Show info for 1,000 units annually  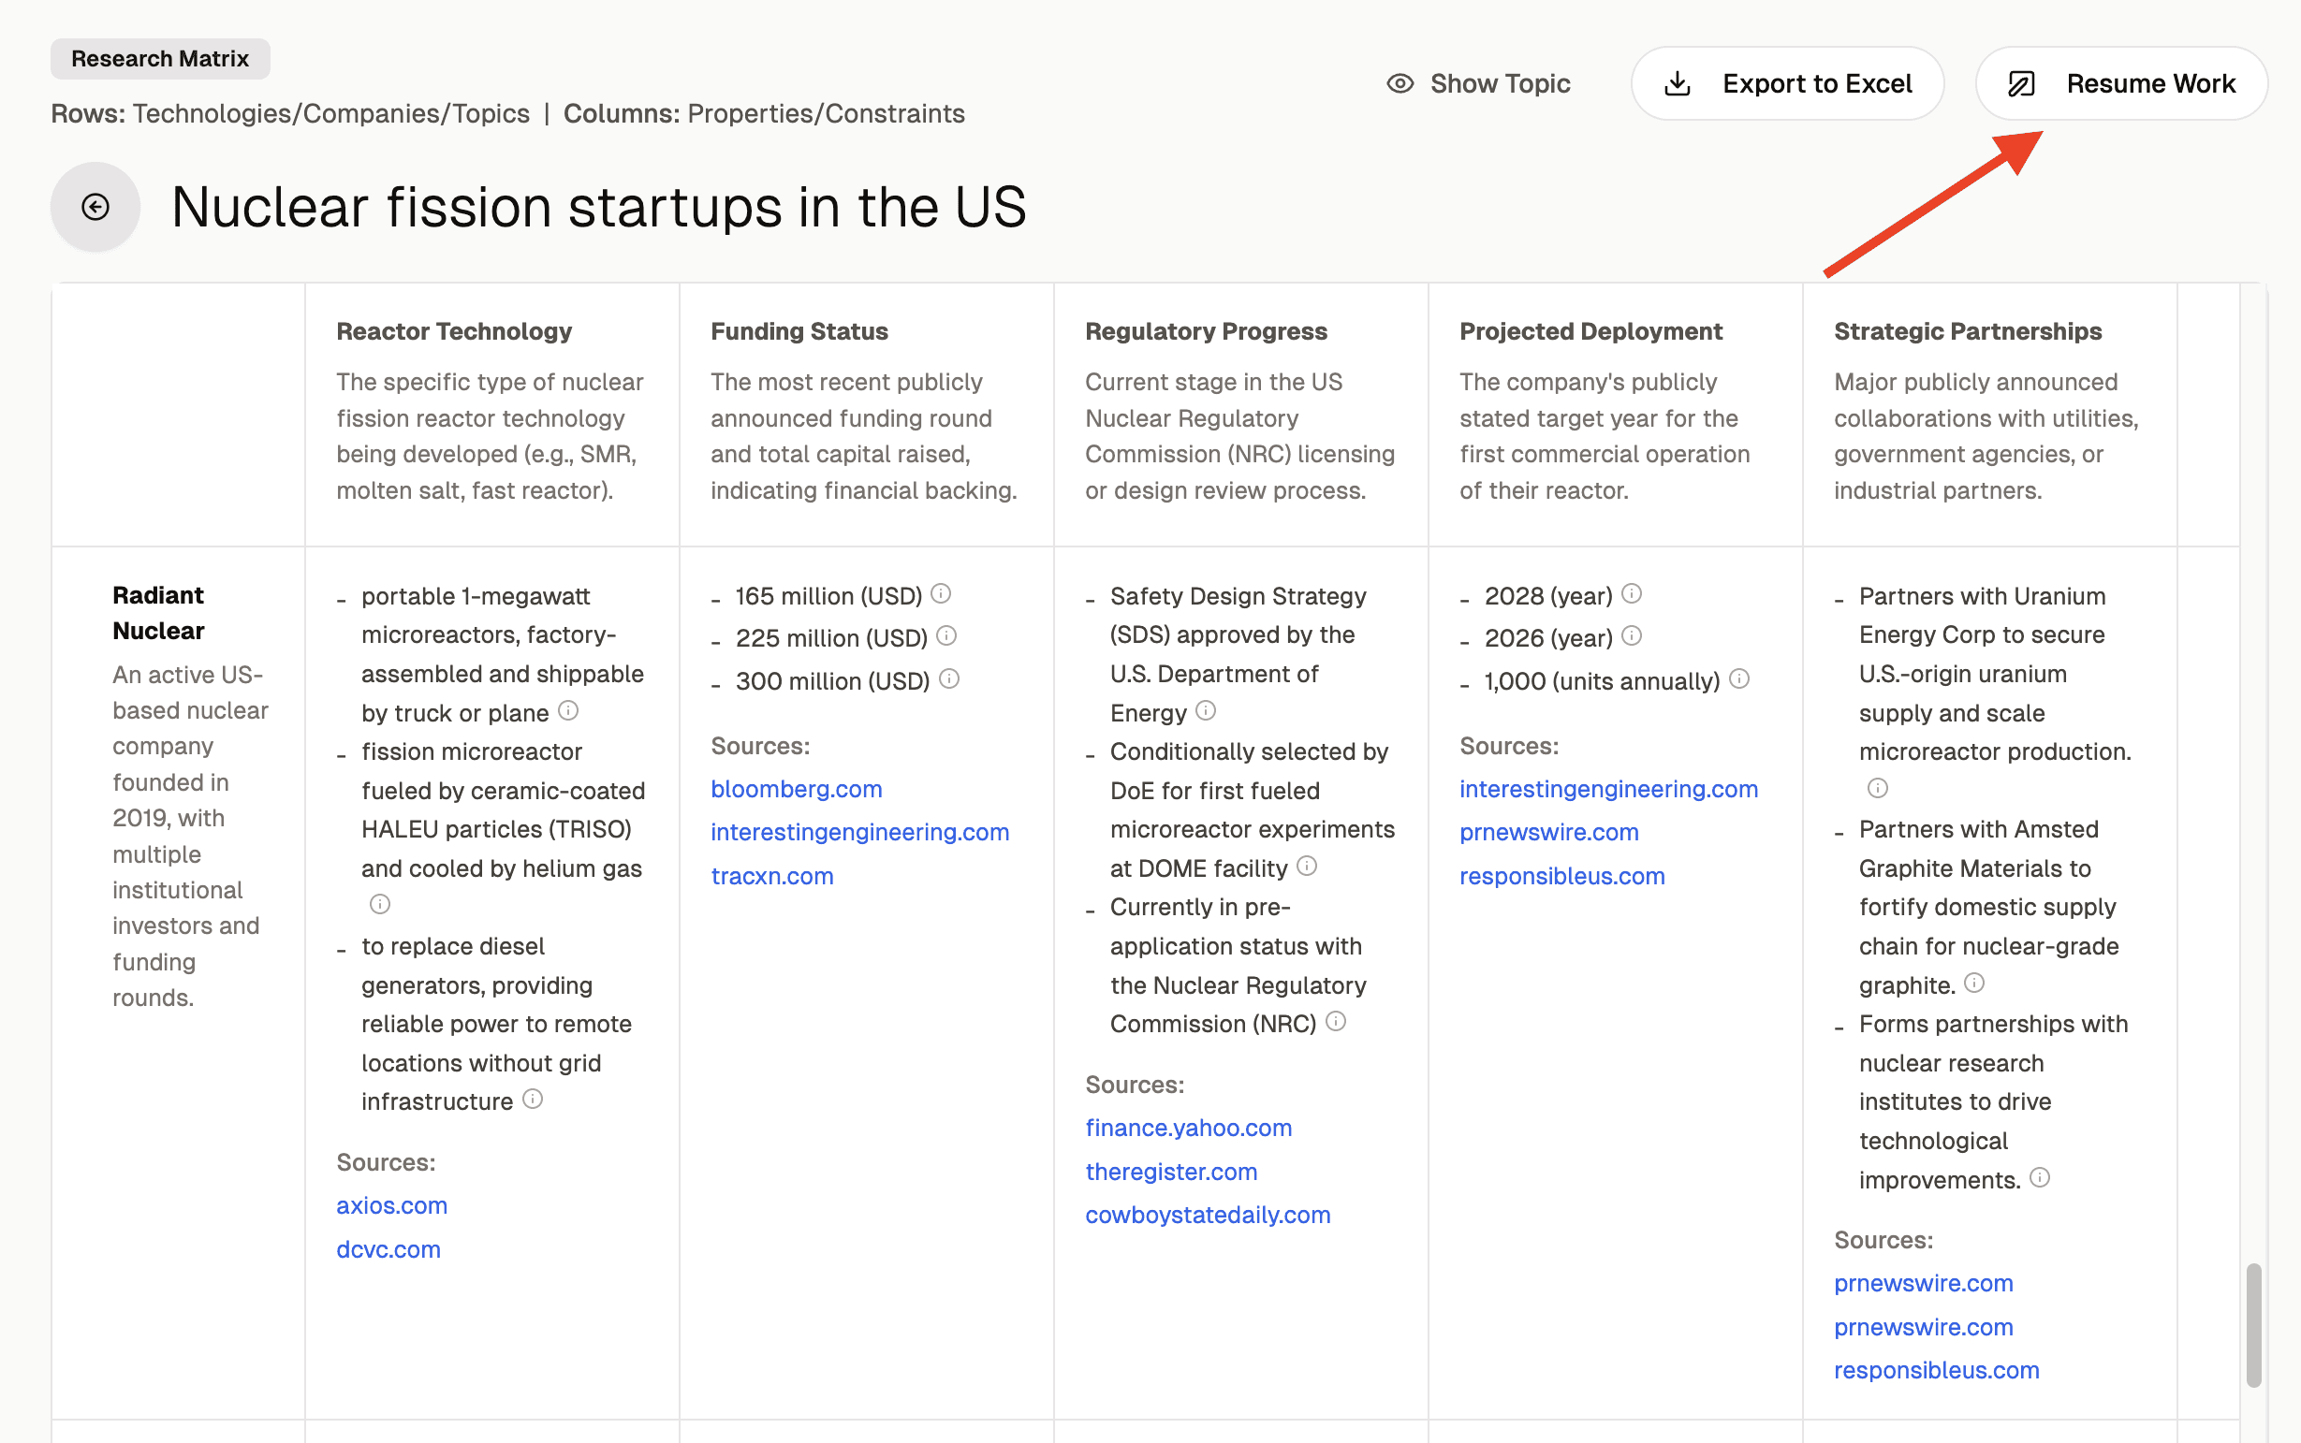pos(1739,678)
